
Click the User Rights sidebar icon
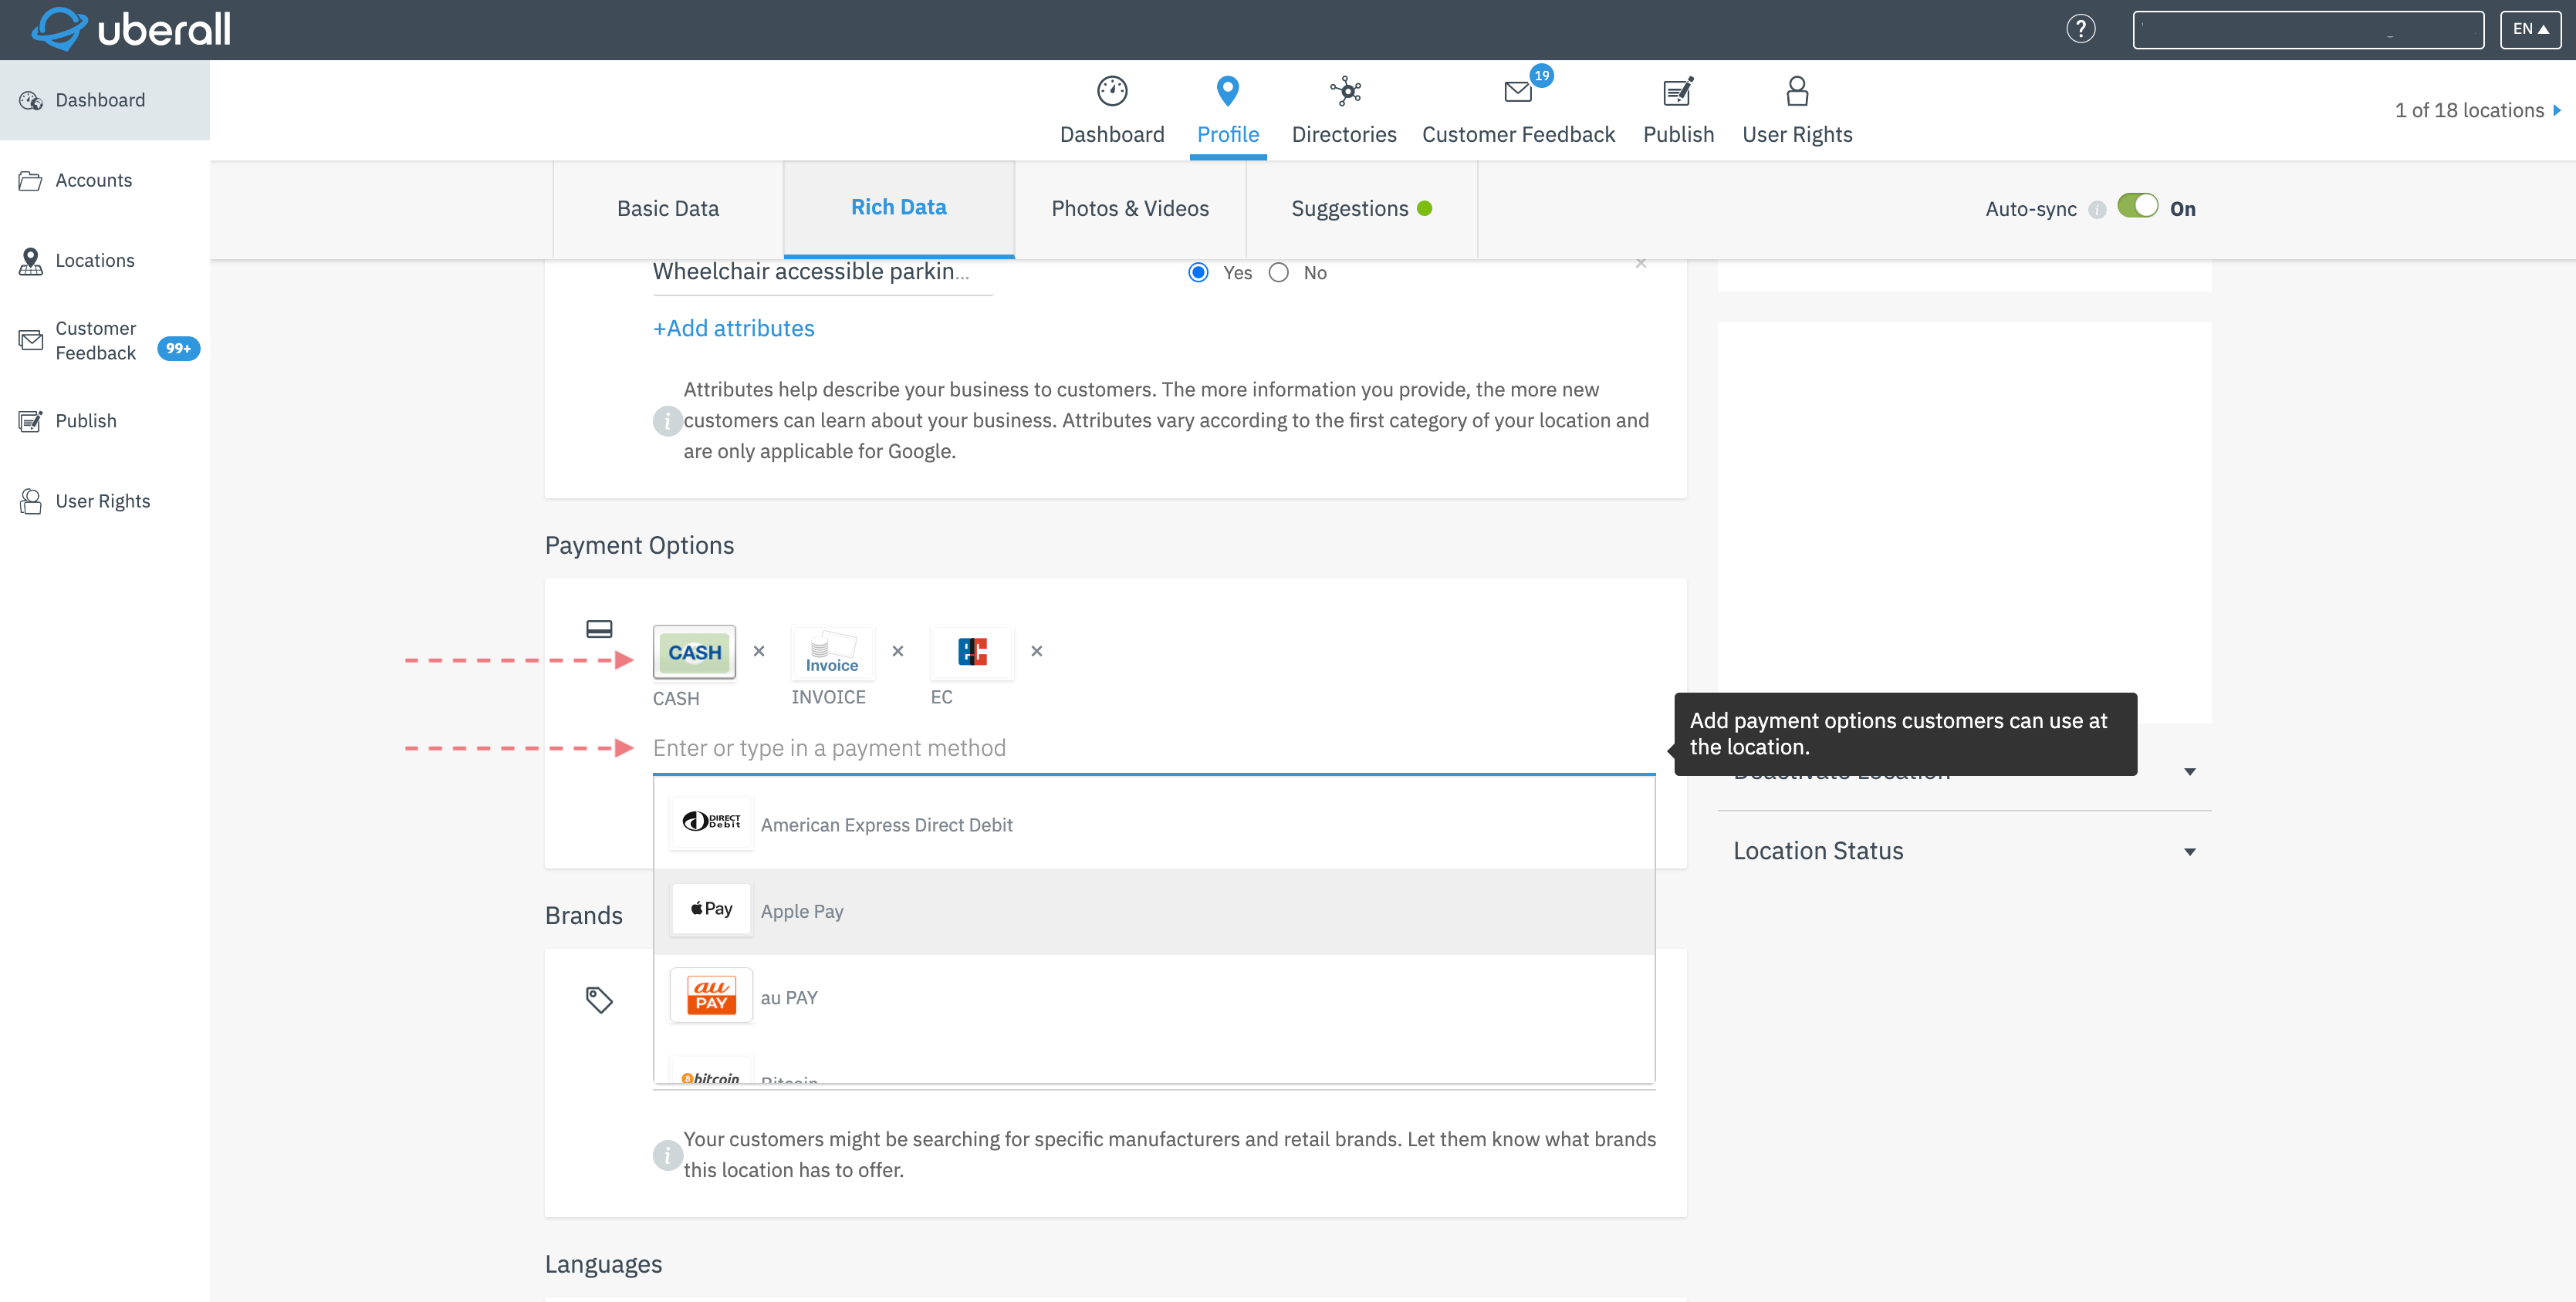click(30, 500)
